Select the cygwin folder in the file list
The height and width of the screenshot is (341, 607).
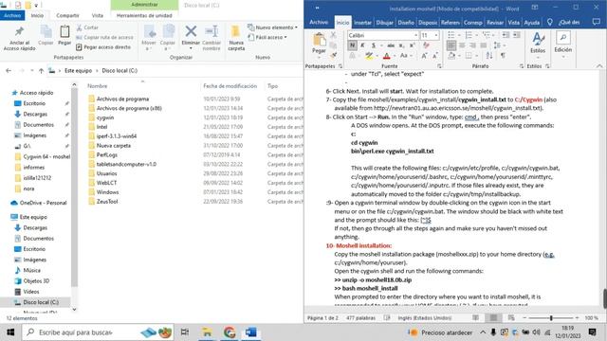105,117
